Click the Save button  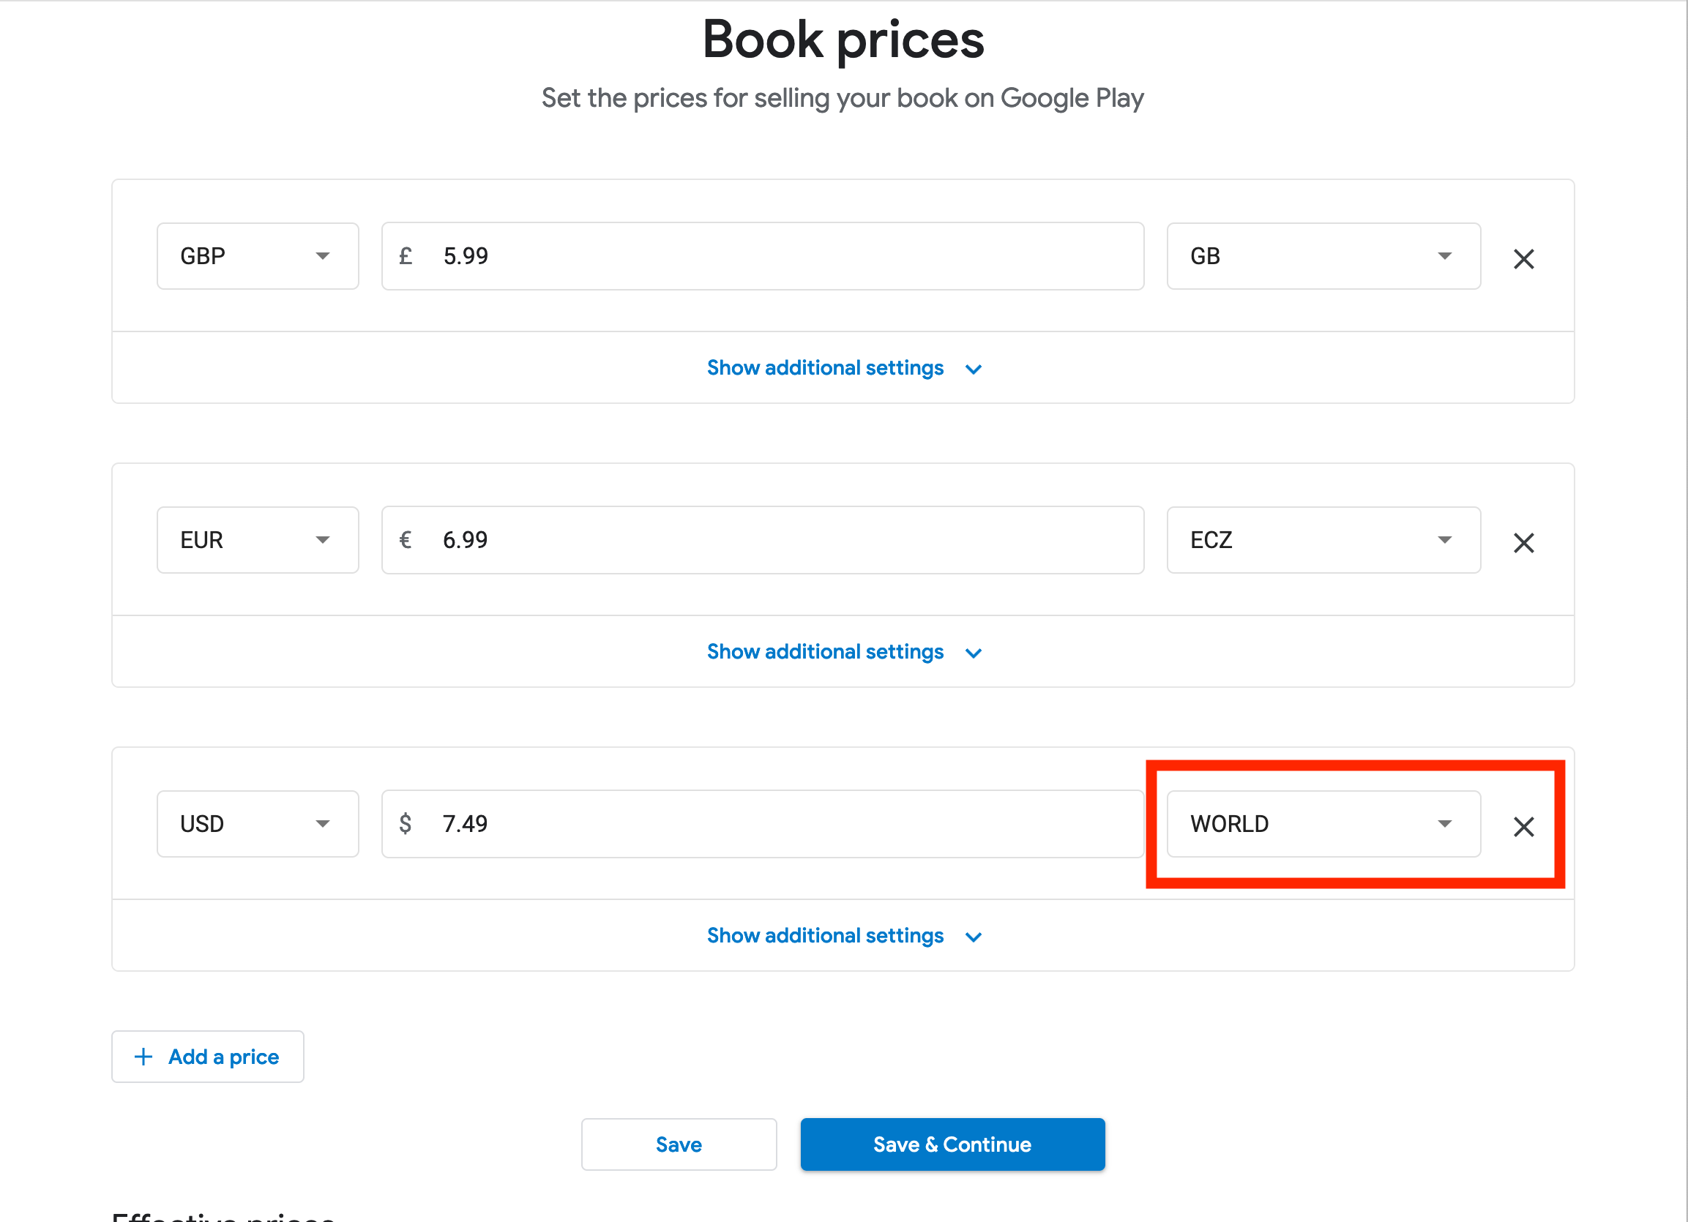678,1144
